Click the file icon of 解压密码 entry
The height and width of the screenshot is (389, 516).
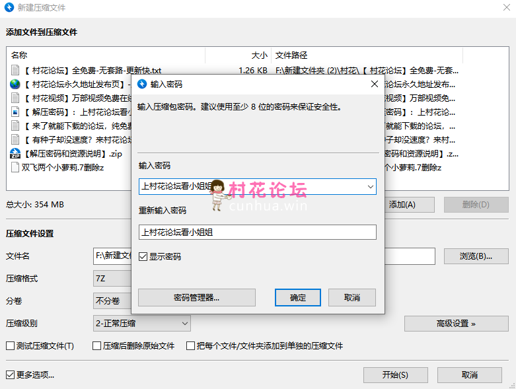15,112
